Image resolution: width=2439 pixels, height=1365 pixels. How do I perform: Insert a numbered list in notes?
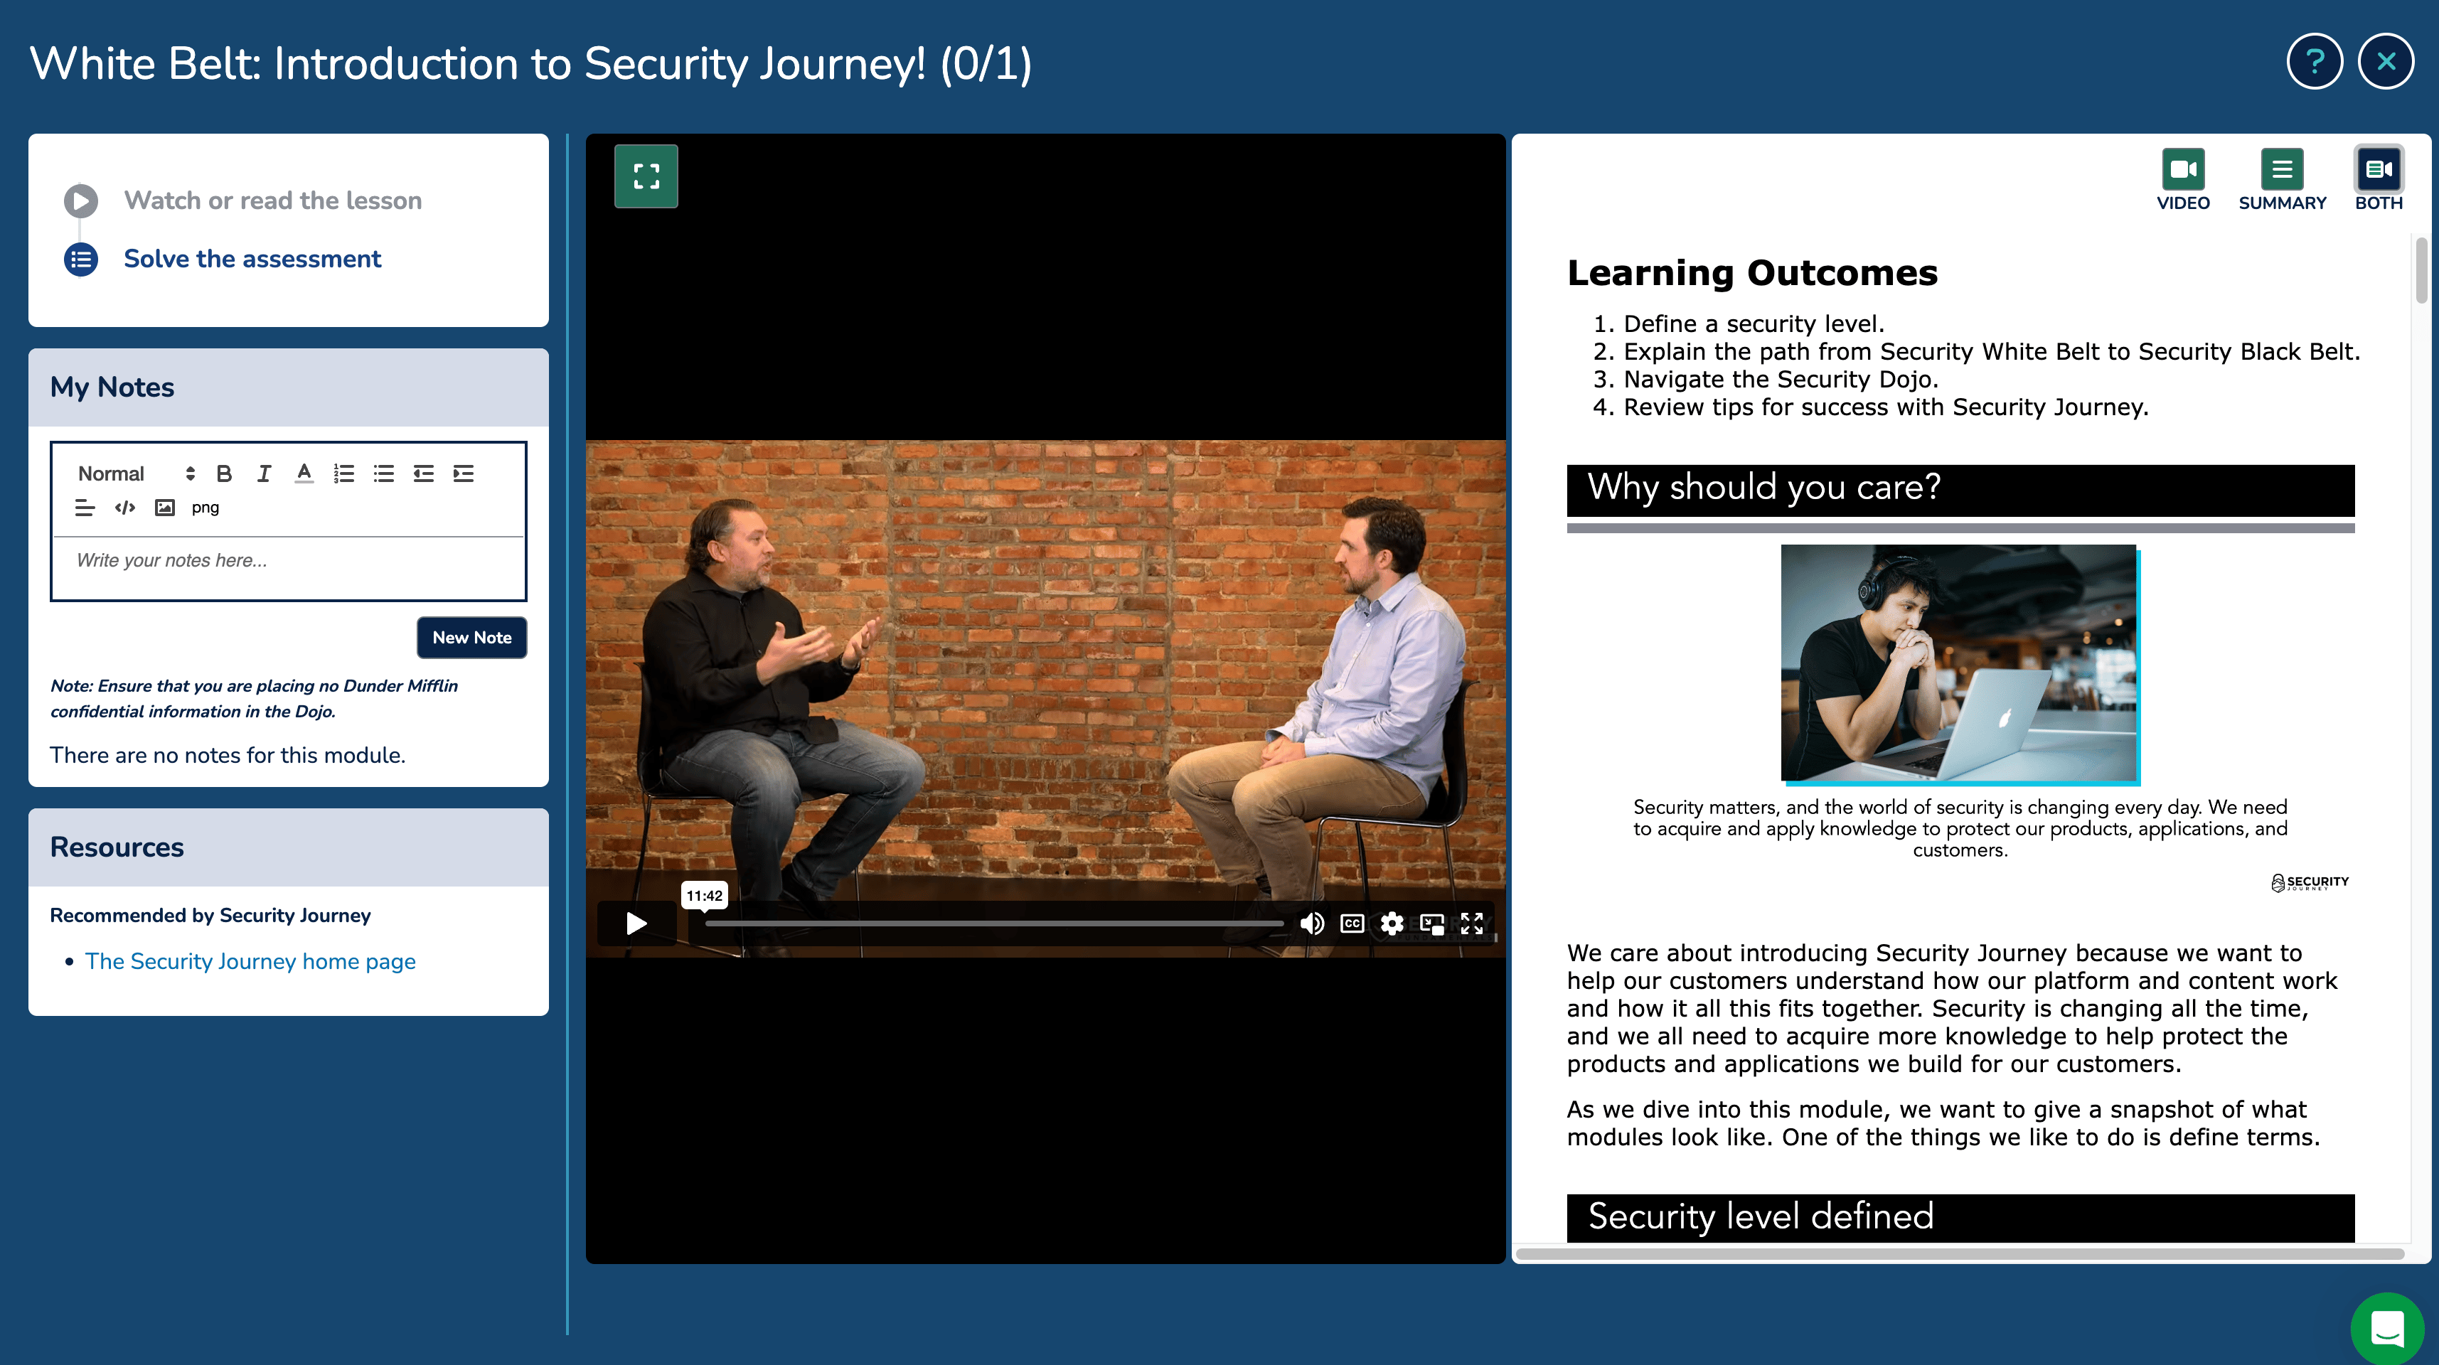click(343, 473)
